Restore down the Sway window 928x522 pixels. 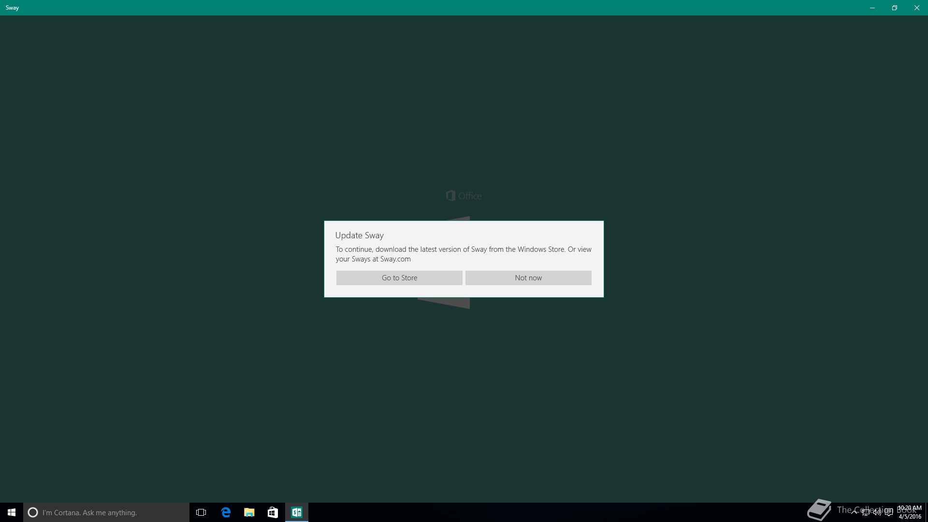point(895,8)
